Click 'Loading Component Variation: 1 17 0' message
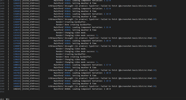Viewport: 186px width, 100px height. [91, 65]
